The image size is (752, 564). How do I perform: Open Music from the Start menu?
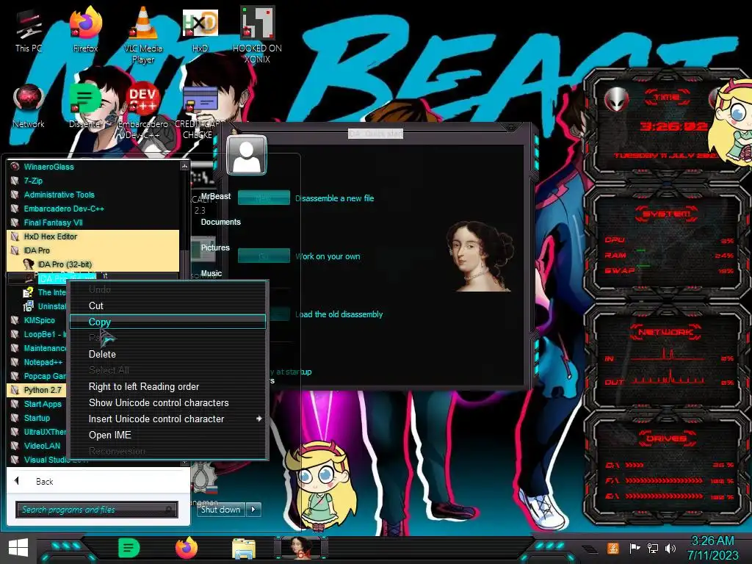[211, 273]
